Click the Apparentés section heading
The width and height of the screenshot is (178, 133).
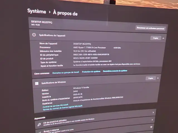tap(40, 118)
